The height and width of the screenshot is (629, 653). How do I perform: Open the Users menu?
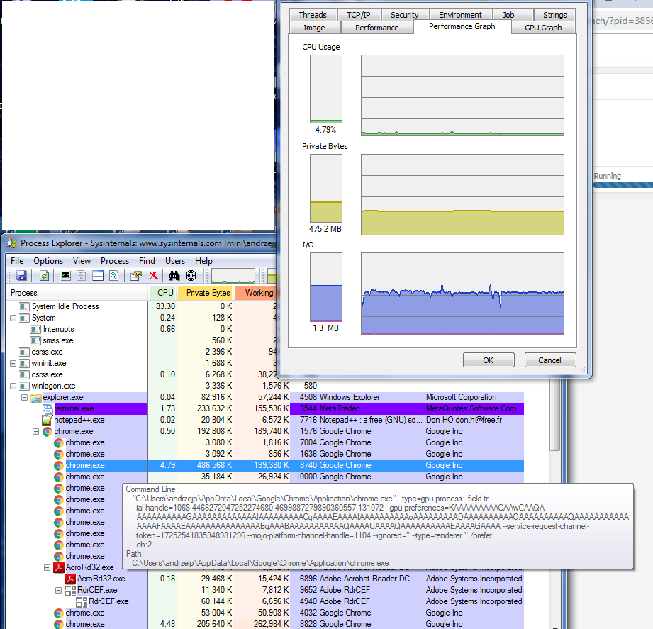point(175,261)
